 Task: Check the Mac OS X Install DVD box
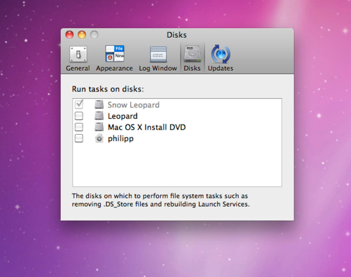(x=79, y=127)
